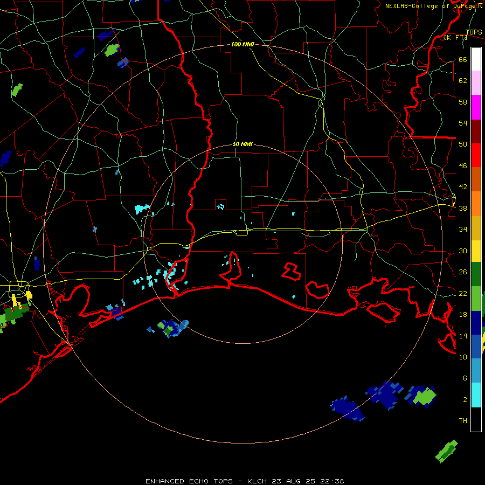Click the dark red legend swatch
This screenshot has width=485, height=485.
476,131
